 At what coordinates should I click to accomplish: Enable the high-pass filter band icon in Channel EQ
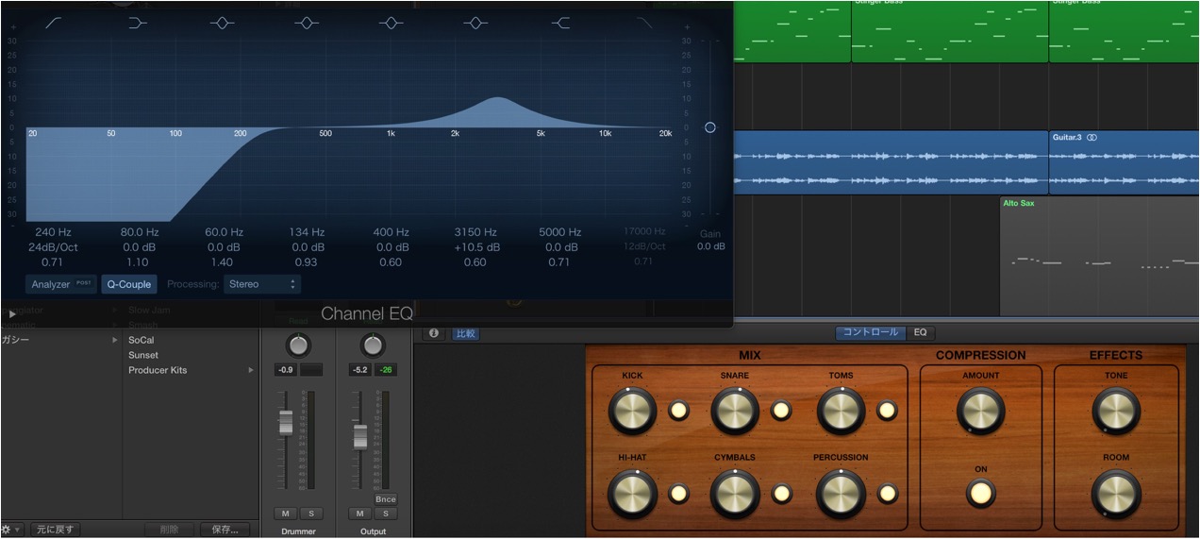coord(55,23)
